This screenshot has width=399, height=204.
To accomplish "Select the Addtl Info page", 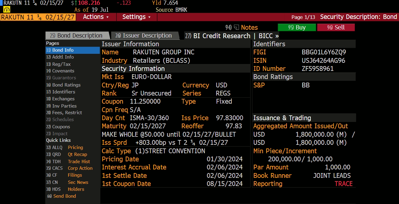I will click(x=73, y=57).
